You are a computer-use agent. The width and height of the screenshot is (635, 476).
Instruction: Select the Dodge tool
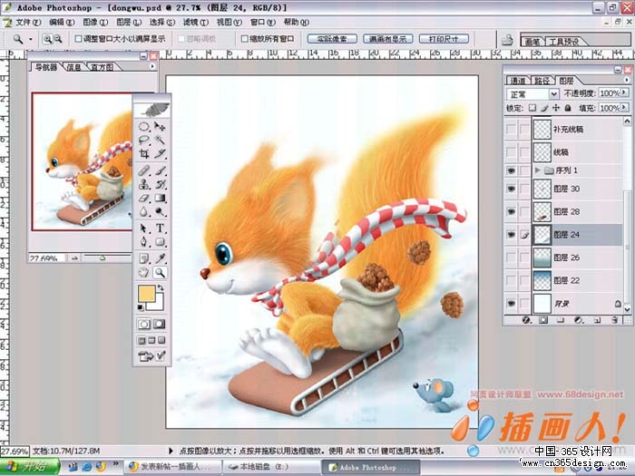[x=160, y=211]
